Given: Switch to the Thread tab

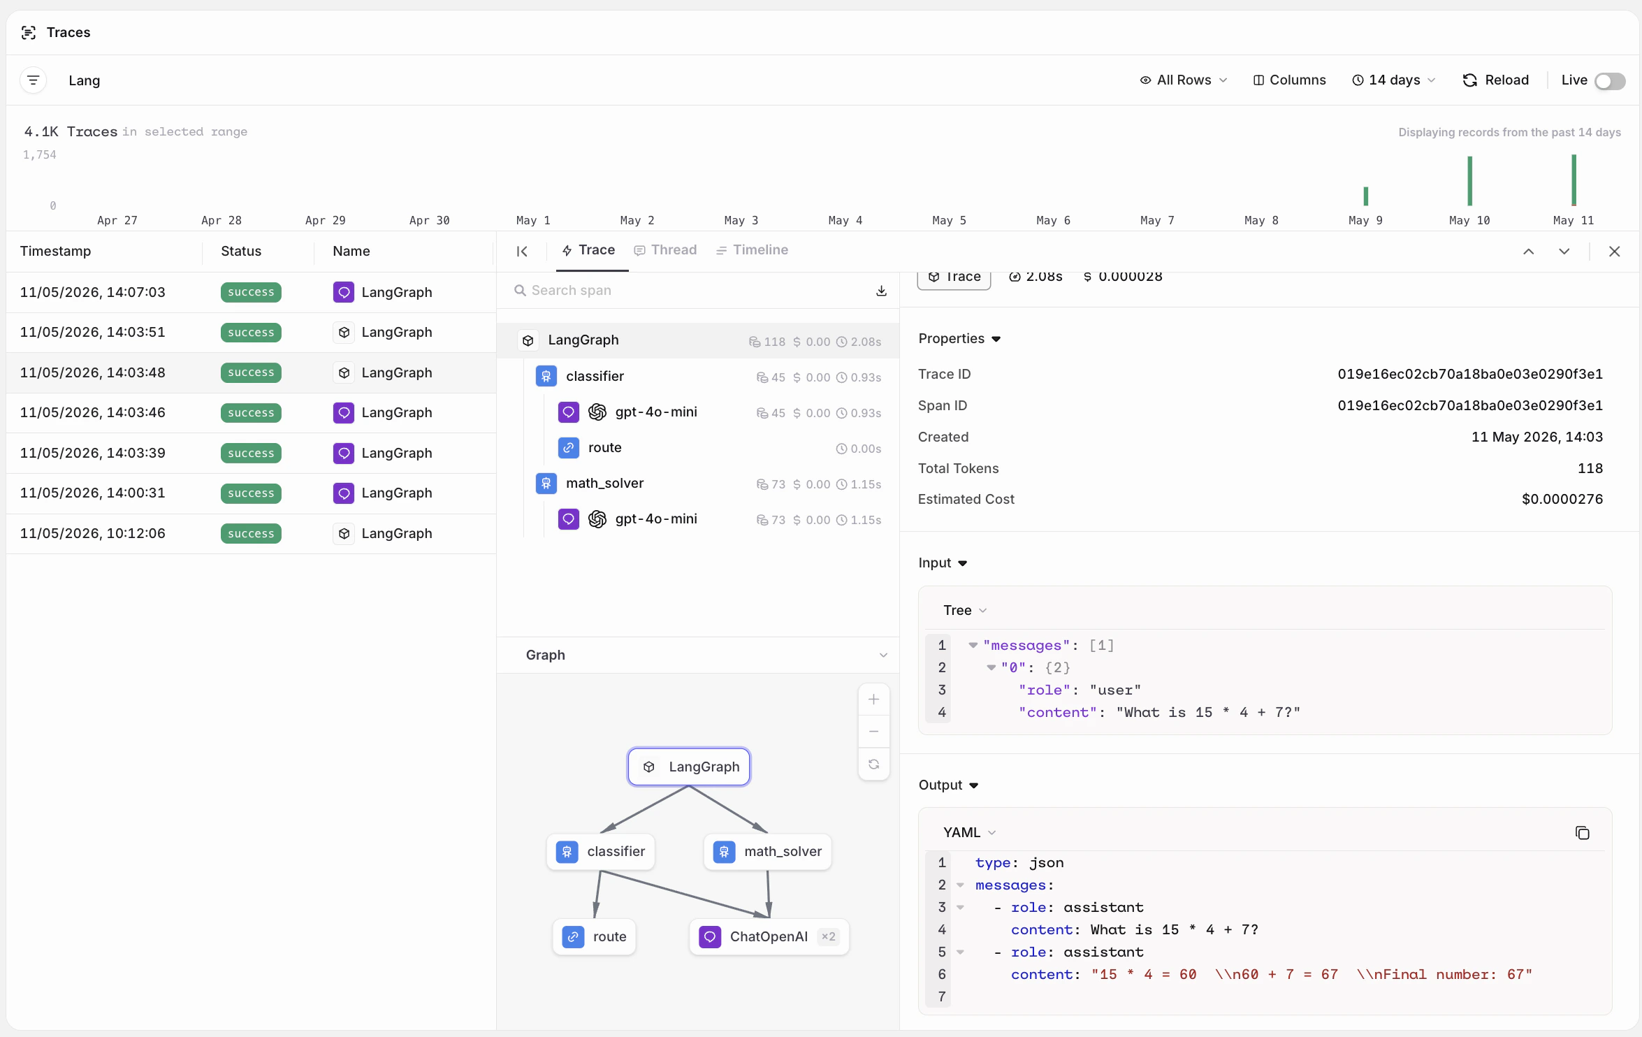Looking at the screenshot, I should click(x=665, y=250).
